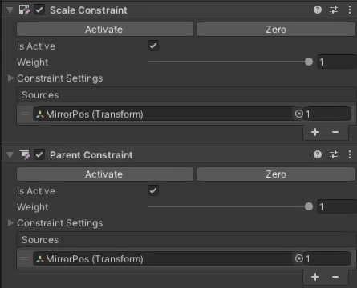Add a source to Scale Constraint list
Image resolution: width=357 pixels, height=288 pixels.
315,132
